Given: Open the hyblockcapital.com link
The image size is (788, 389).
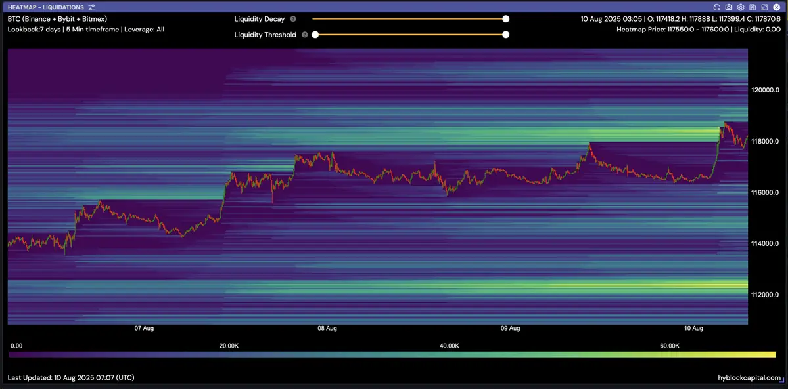Looking at the screenshot, I should pos(751,377).
